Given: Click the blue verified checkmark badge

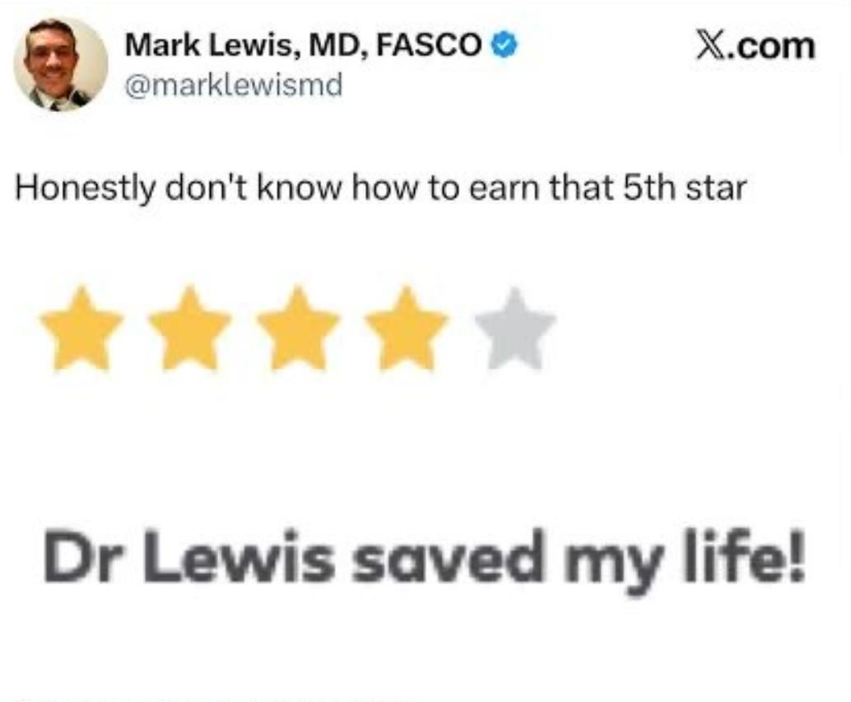Looking at the screenshot, I should (x=505, y=45).
